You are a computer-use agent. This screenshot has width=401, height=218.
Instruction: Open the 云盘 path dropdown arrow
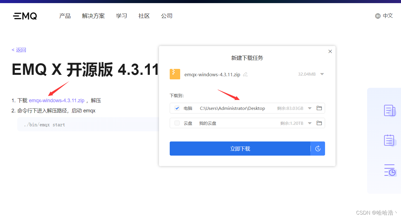[310, 123]
